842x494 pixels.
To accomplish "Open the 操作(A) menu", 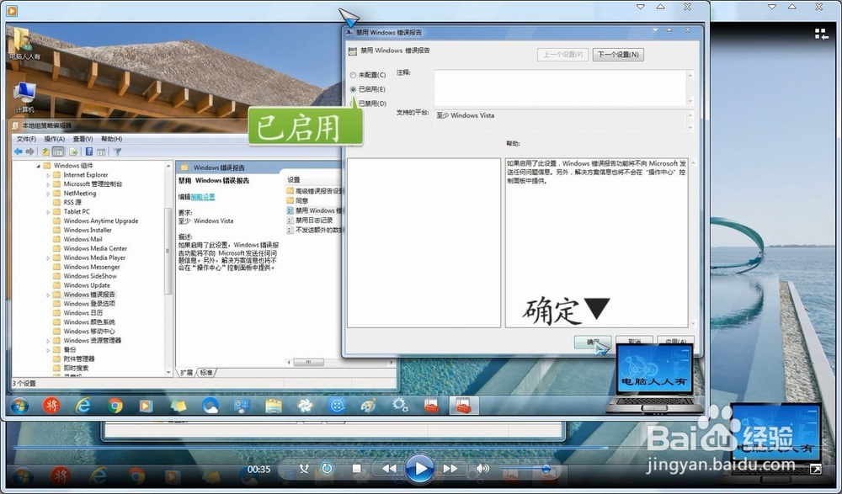I will (54, 139).
